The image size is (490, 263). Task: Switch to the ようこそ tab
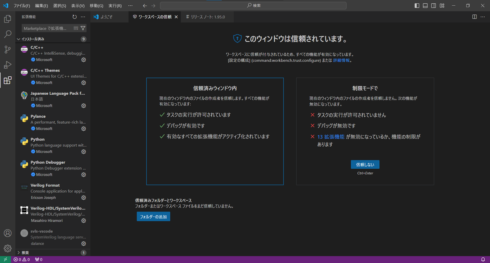point(109,17)
